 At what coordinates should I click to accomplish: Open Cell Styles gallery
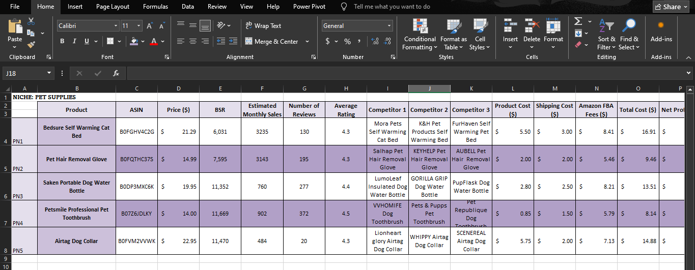click(480, 35)
